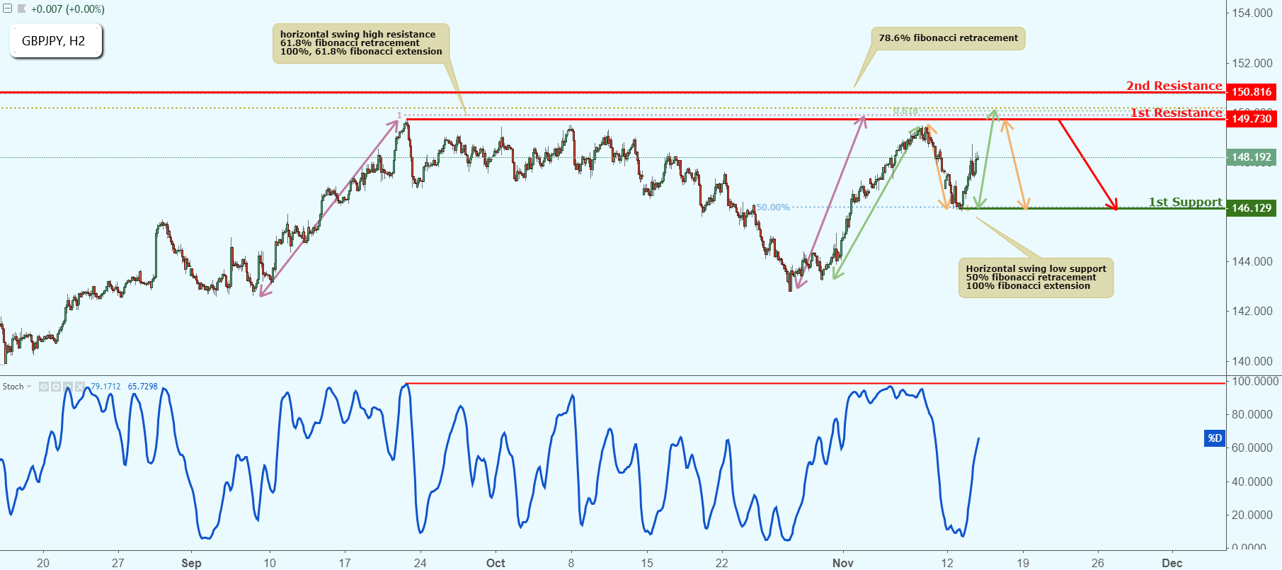Select the 1st Resistance text label

(x=1176, y=113)
